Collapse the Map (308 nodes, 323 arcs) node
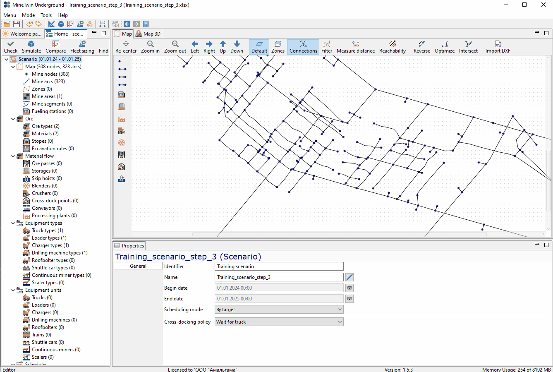Viewport: 553px width, 372px height. [x=13, y=67]
